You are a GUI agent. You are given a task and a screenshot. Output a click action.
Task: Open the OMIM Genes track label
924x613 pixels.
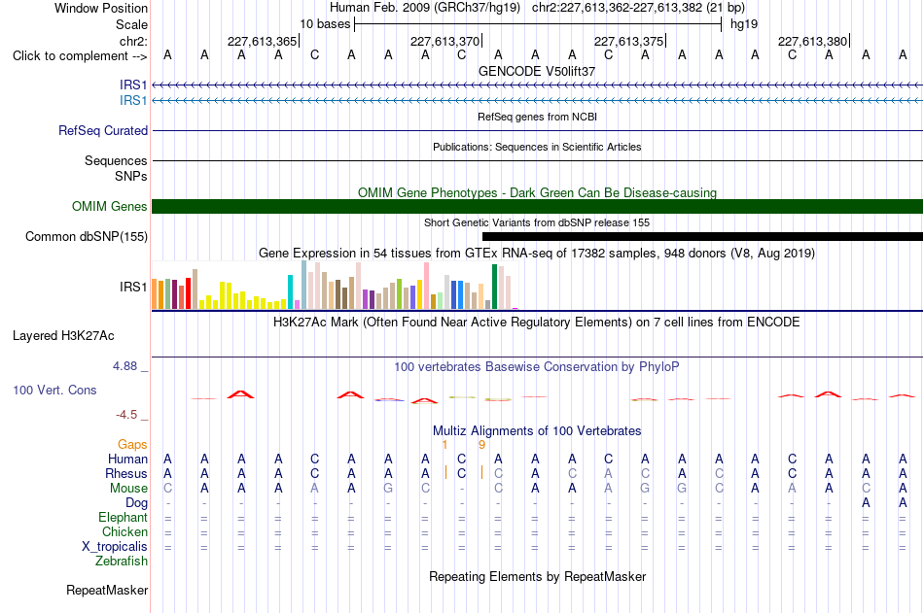109,207
